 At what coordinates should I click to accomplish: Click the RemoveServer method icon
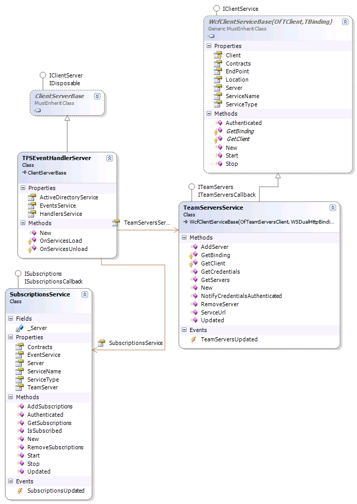tap(193, 304)
